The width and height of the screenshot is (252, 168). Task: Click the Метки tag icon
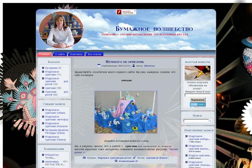coord(134,158)
